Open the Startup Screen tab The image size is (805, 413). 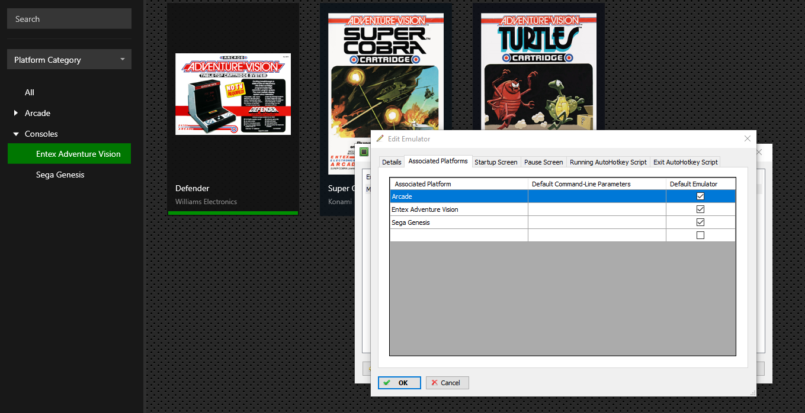pos(496,162)
